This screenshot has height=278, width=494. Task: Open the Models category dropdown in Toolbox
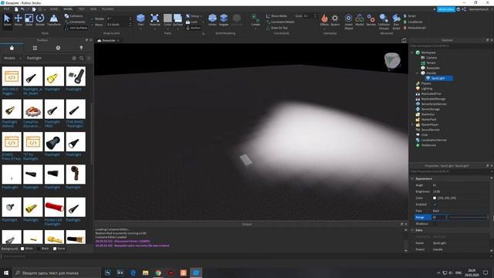[12, 59]
